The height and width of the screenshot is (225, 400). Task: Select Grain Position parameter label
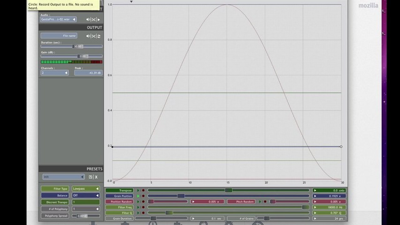(119, 196)
